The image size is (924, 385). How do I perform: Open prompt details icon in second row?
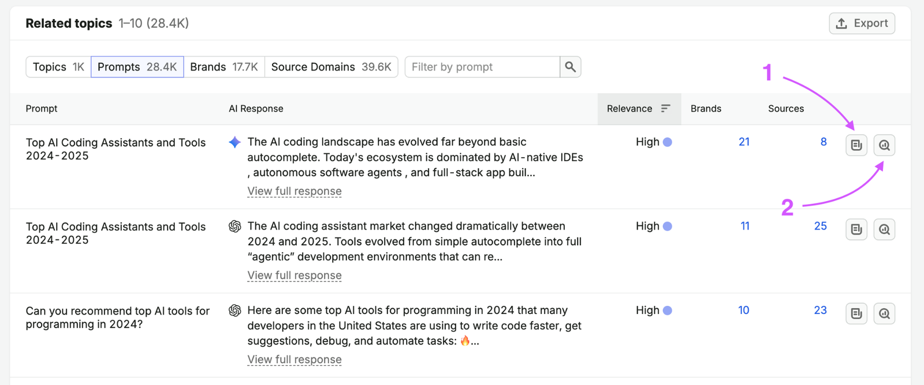pyautogui.click(x=856, y=229)
